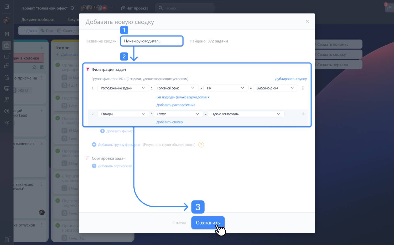This screenshot has height=245, width=394.
Task: Toggle the sidebar panel icon at top left
Action: [7, 7]
